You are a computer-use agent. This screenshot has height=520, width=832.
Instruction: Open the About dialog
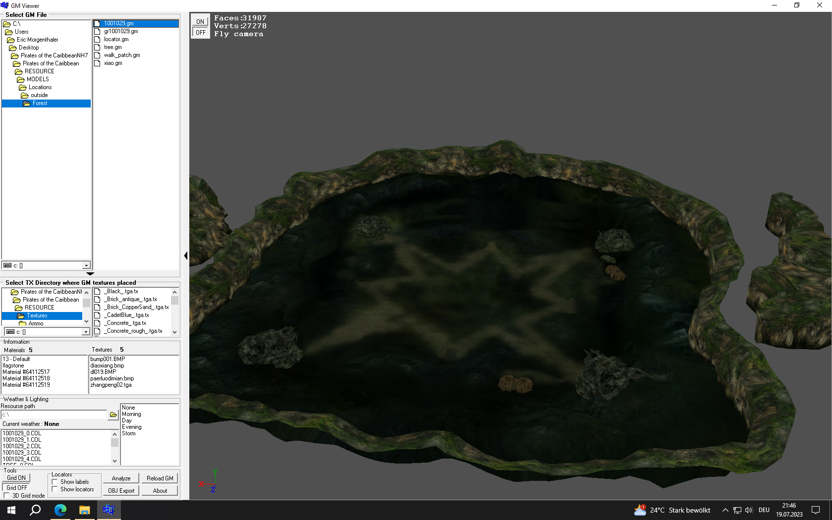coord(160,491)
